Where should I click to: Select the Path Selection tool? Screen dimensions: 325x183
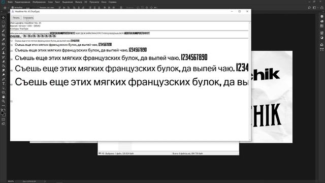pos(4,88)
